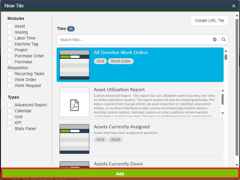Close the New Tile dialog
Viewport: 240px width, 180px height.
point(234,6)
